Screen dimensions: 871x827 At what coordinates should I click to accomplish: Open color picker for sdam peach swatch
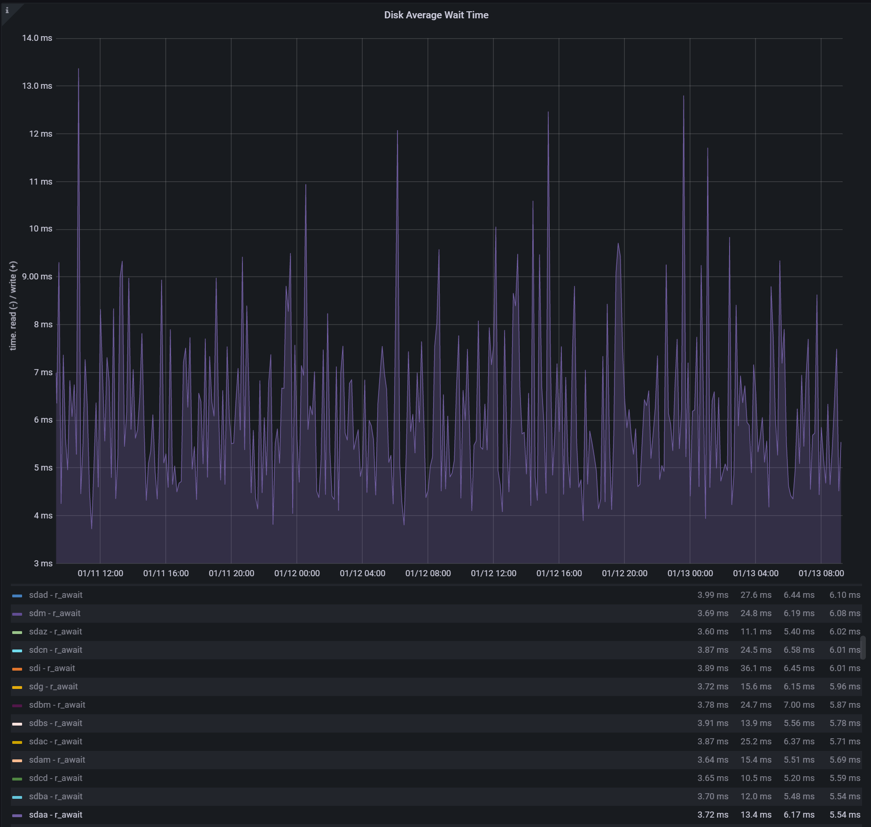(17, 761)
